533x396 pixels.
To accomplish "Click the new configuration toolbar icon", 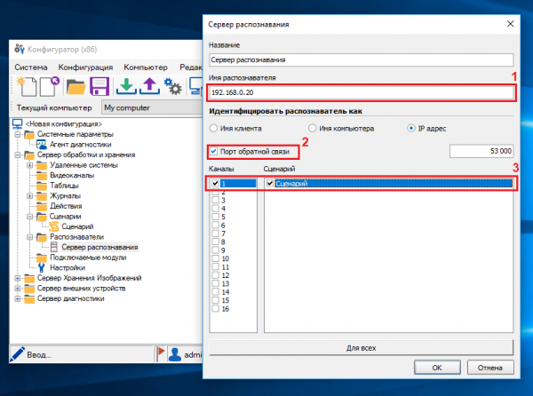I will coord(26,86).
